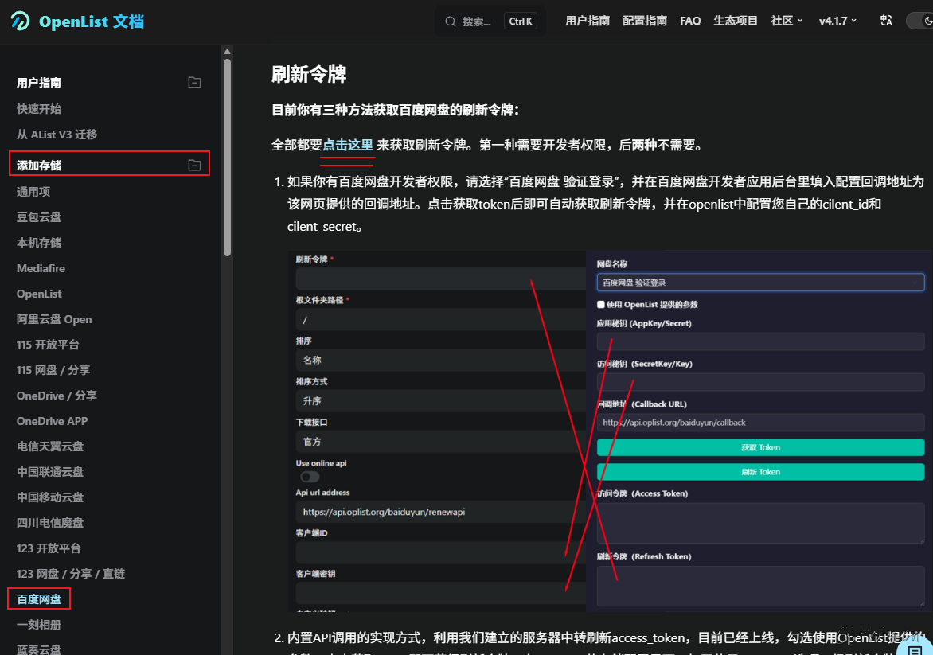This screenshot has height=655, width=933.
Task: Expand the v4.1.7 version dropdown
Action: (837, 21)
